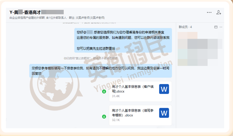Image resolution: width=233 pixels, height=136 pixels.
Task: Click message line 您可以把黄先生拉进群里哈
Action: (x=96, y=48)
